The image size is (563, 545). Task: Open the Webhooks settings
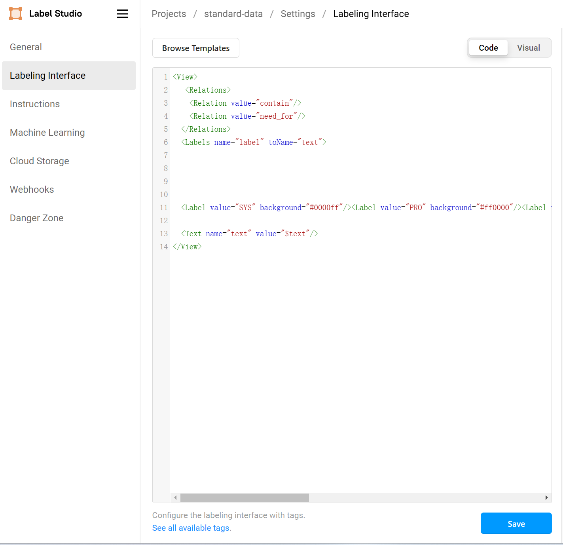(x=32, y=190)
